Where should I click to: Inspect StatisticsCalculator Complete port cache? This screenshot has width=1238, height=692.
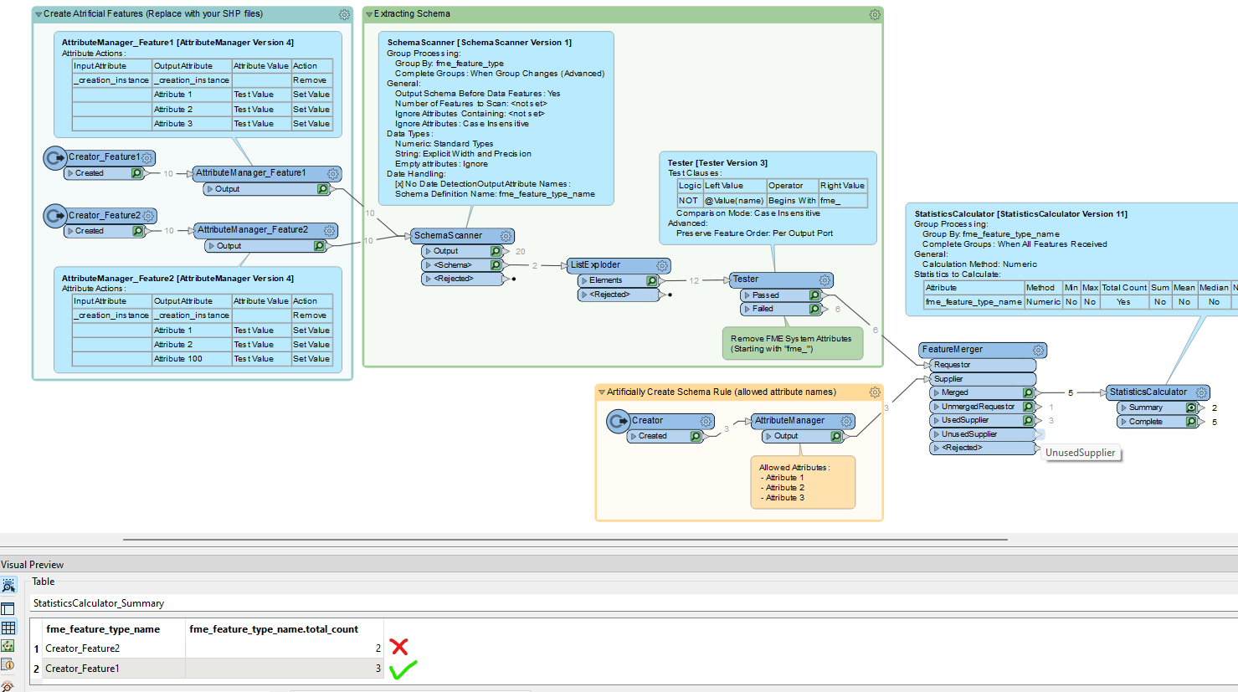[x=1191, y=422]
